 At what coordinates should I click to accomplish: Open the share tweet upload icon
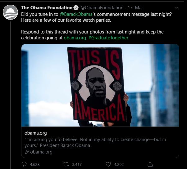click(150, 164)
